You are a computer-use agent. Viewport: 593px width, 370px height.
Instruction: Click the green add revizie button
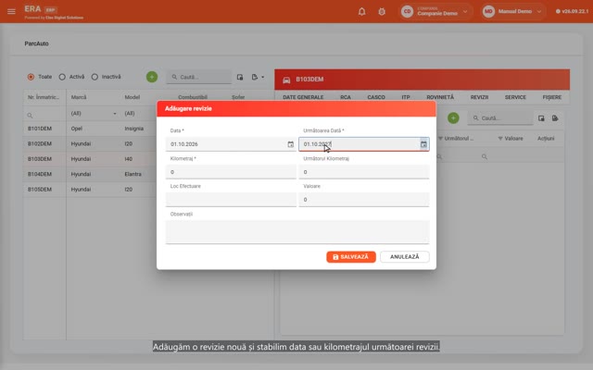[x=453, y=118]
